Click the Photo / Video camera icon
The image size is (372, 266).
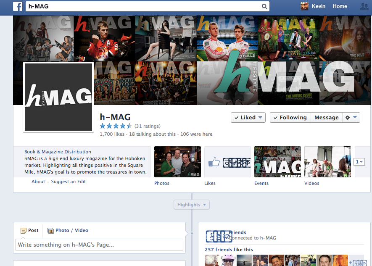pyautogui.click(x=50, y=230)
